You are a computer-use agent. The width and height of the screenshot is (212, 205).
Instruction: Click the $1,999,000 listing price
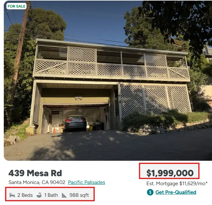coord(170,173)
